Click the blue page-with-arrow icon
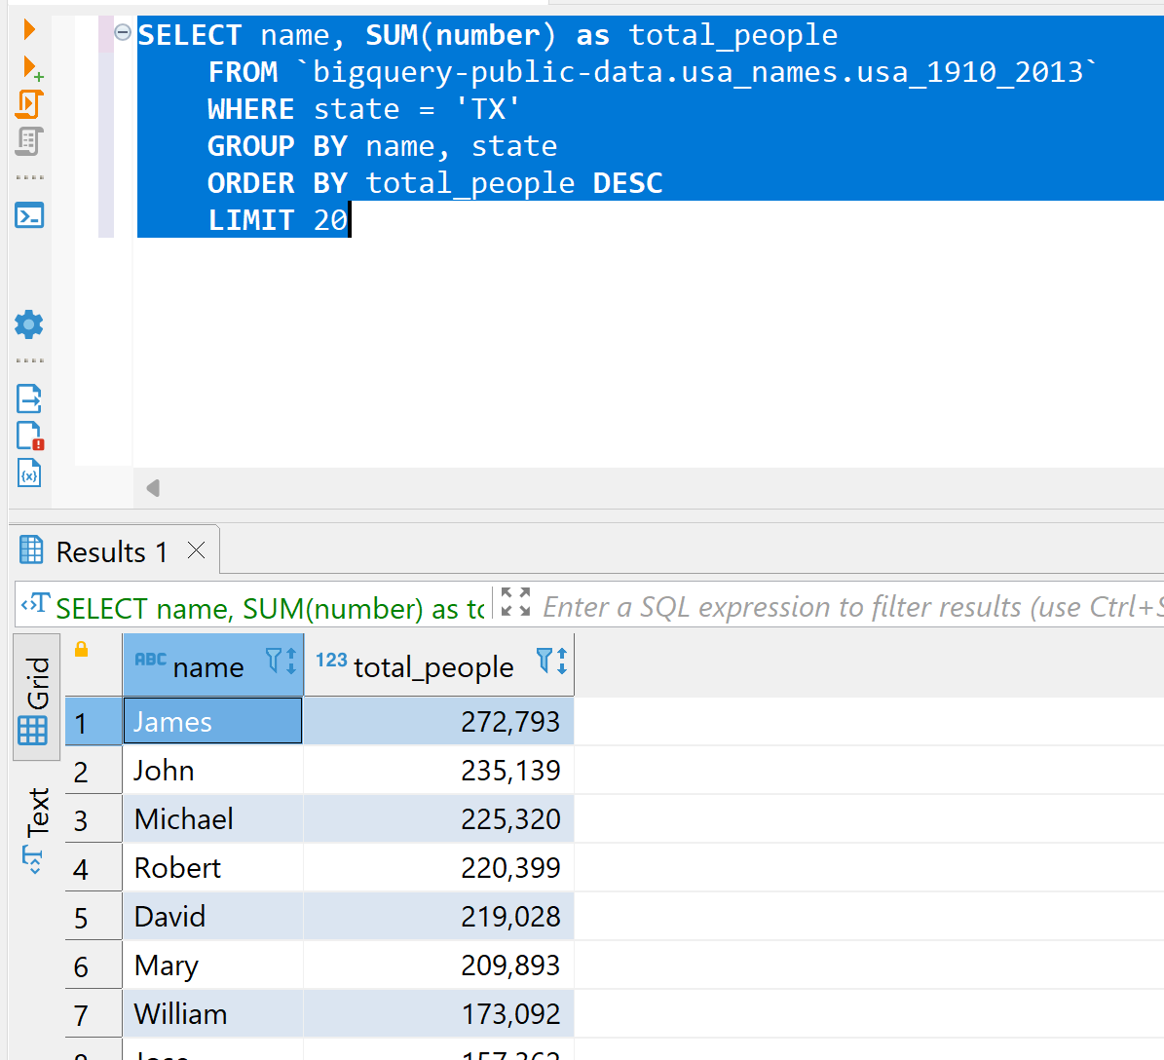Image resolution: width=1164 pixels, height=1060 pixels. (29, 398)
